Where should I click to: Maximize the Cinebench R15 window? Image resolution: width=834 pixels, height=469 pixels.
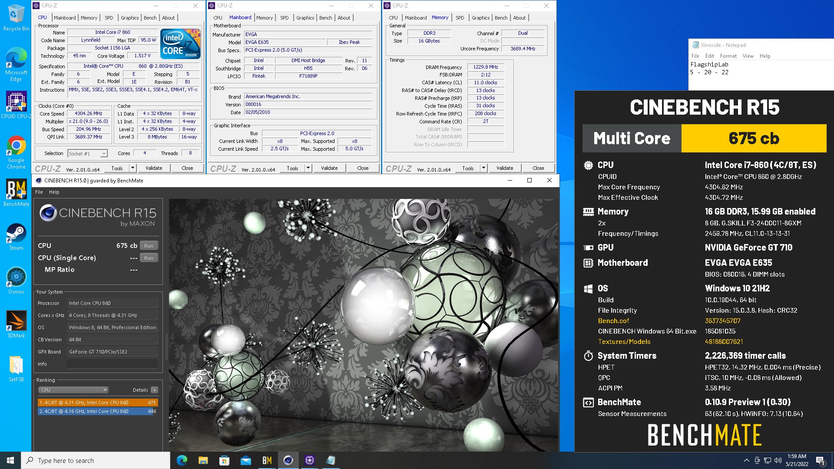pyautogui.click(x=530, y=181)
